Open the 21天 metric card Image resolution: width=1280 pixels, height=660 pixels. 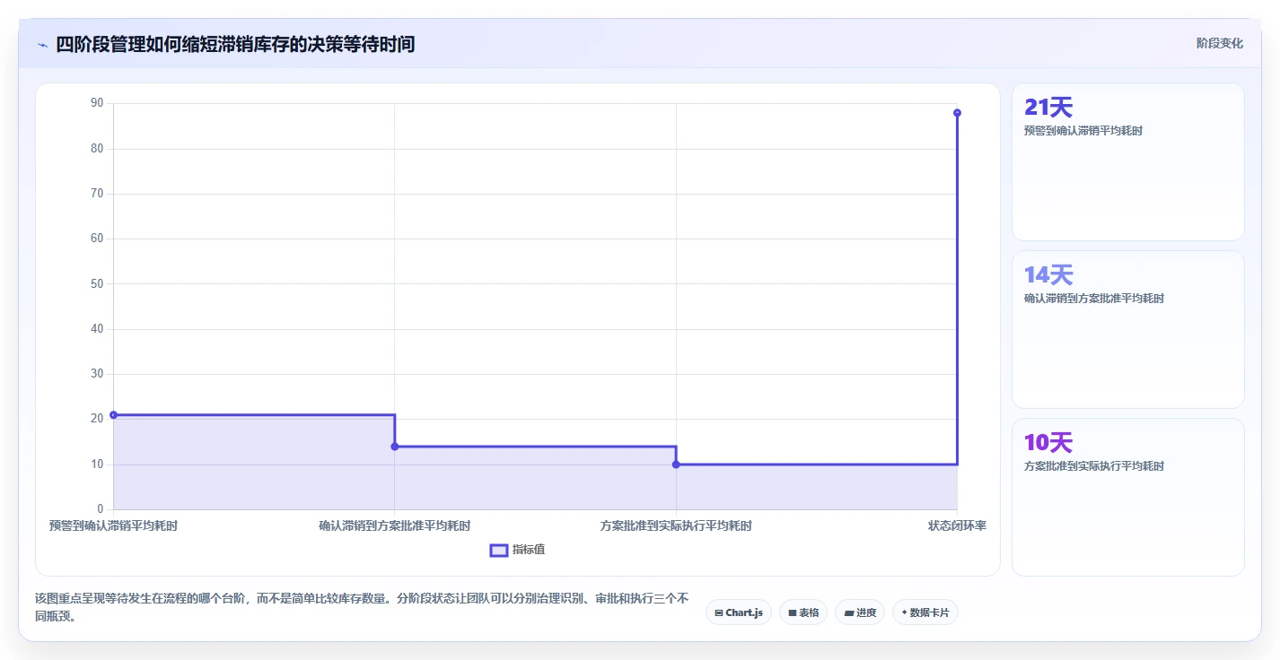click(1128, 162)
